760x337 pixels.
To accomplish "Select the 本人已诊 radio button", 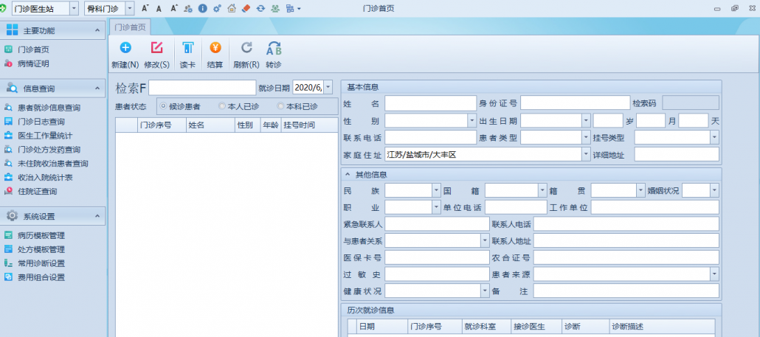I will (x=222, y=107).
